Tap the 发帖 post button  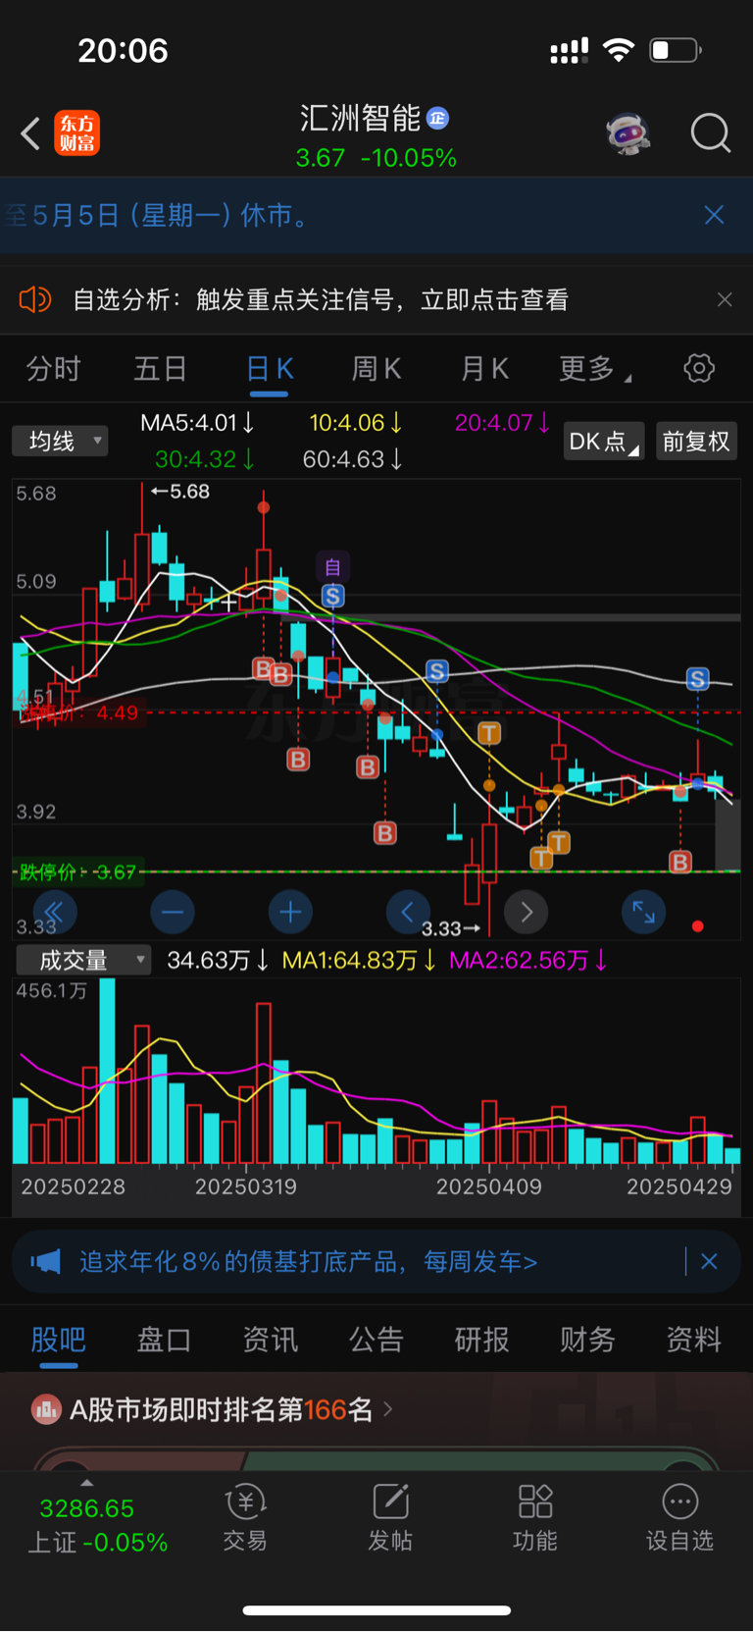(x=390, y=1517)
